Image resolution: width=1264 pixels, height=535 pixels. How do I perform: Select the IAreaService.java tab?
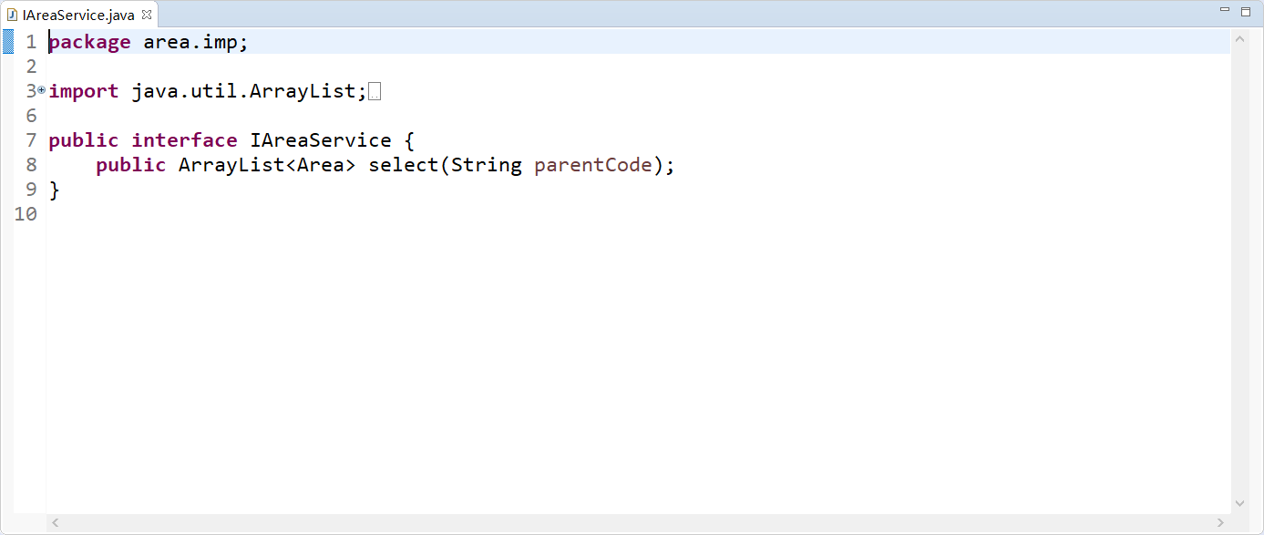(79, 15)
